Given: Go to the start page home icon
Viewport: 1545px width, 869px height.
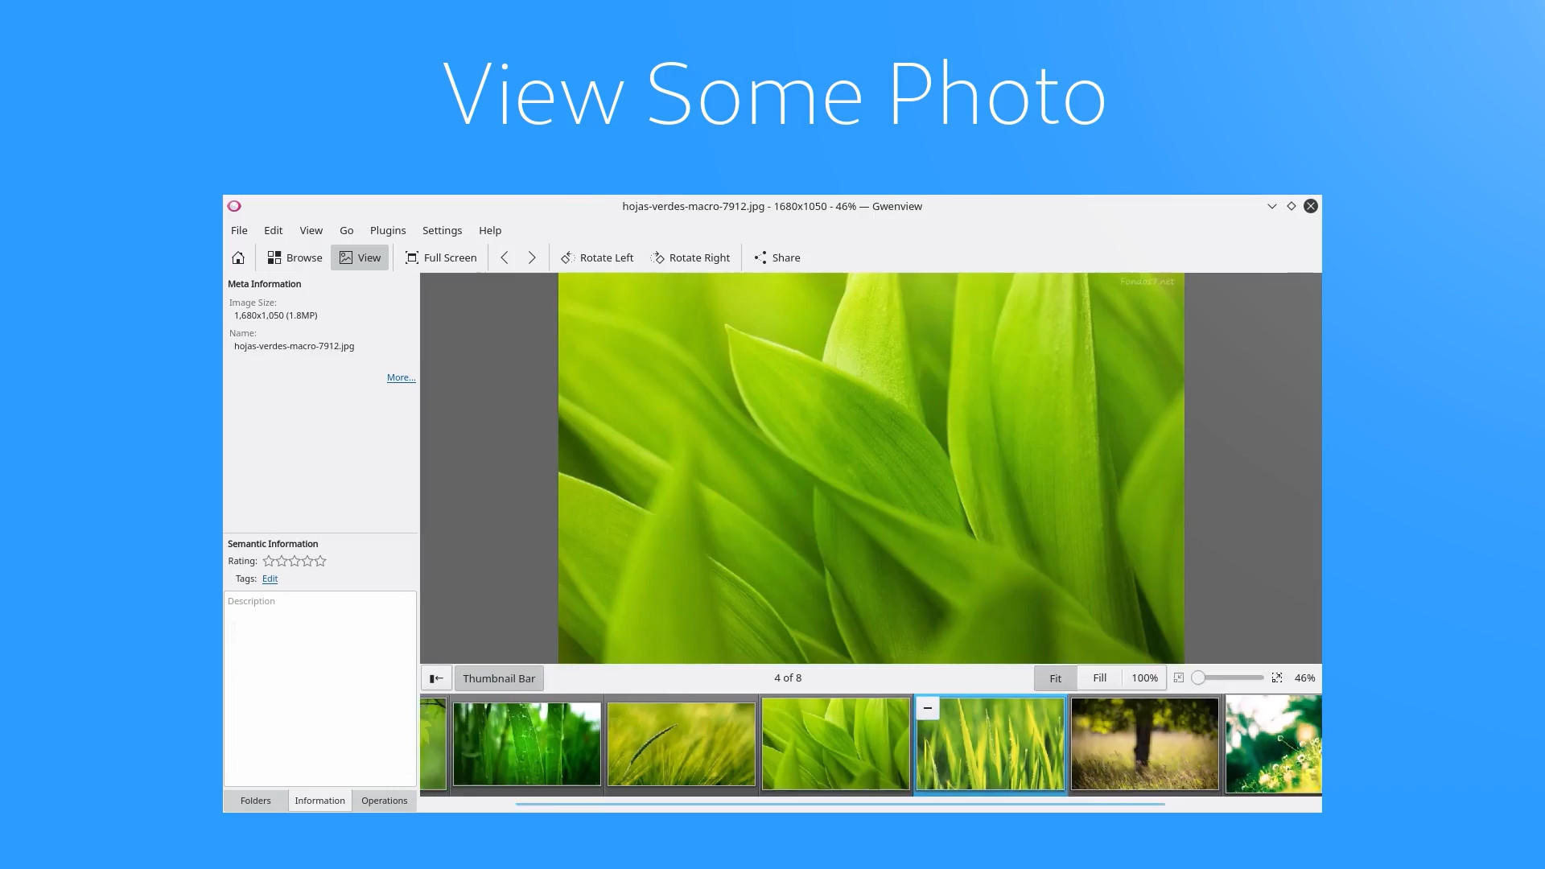Looking at the screenshot, I should coord(238,257).
